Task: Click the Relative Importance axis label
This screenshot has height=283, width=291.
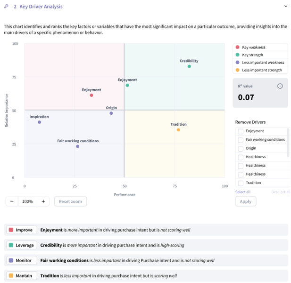Action: point(7,111)
